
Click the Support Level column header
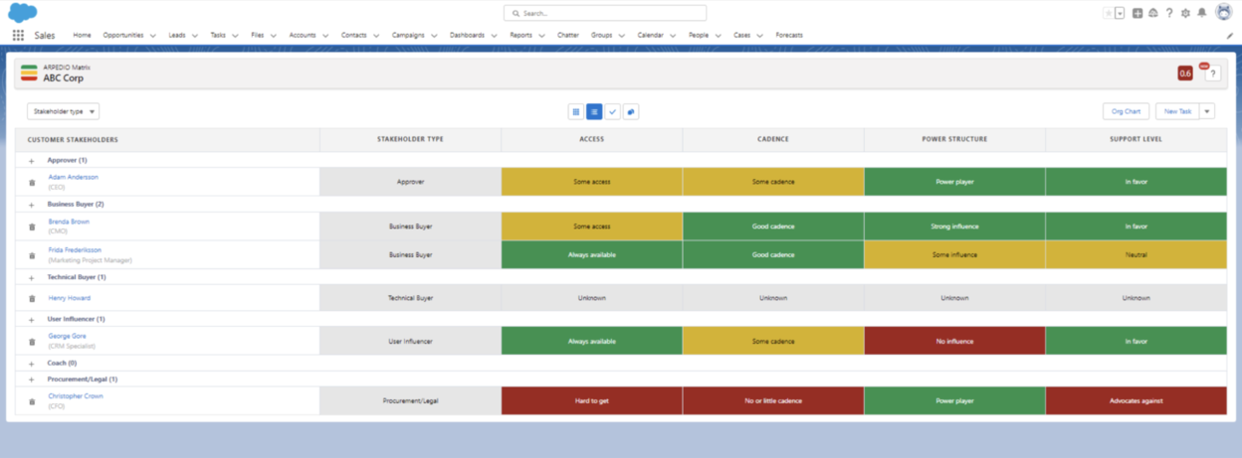(1136, 139)
